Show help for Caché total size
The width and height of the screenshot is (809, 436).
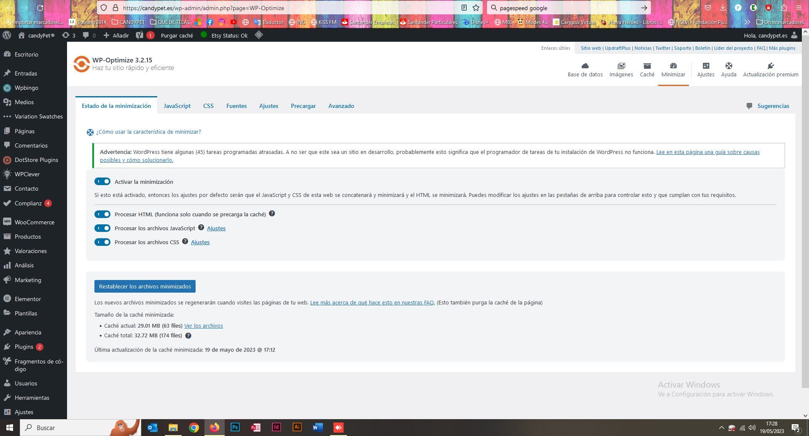188,336
